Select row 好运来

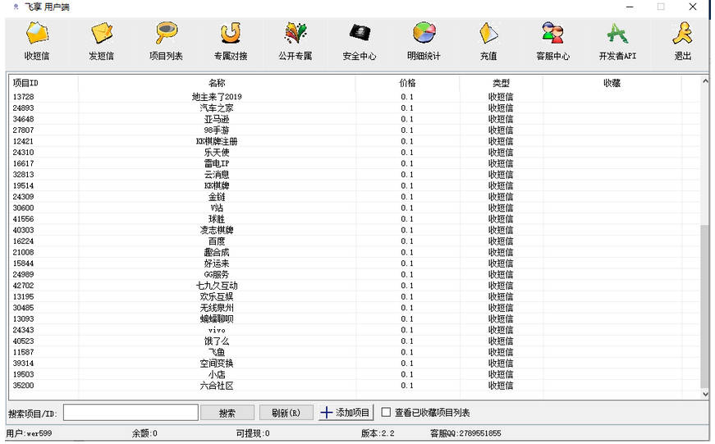click(x=355, y=263)
